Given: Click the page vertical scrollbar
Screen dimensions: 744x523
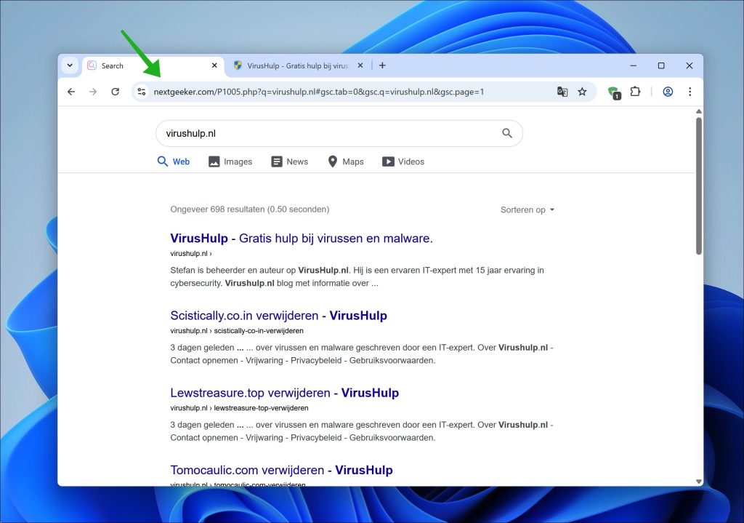Looking at the screenshot, I should click(x=698, y=185).
